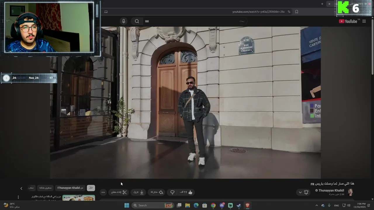Image resolution: width=374 pixels, height=210 pixels.
Task: Bookmark this page in the address bar
Action: point(297,12)
